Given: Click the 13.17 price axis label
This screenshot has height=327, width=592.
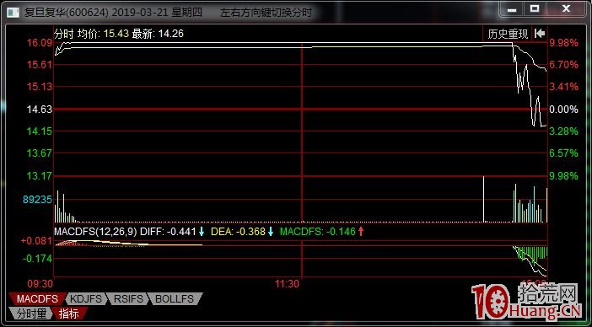Looking at the screenshot, I should pos(40,176).
